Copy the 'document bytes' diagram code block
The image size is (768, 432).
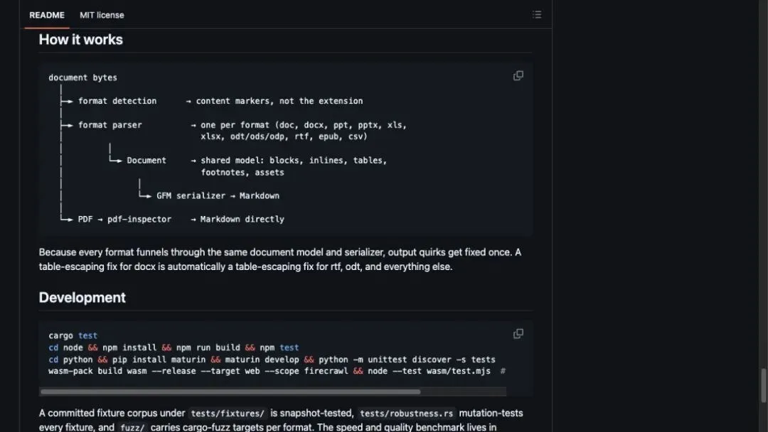518,76
